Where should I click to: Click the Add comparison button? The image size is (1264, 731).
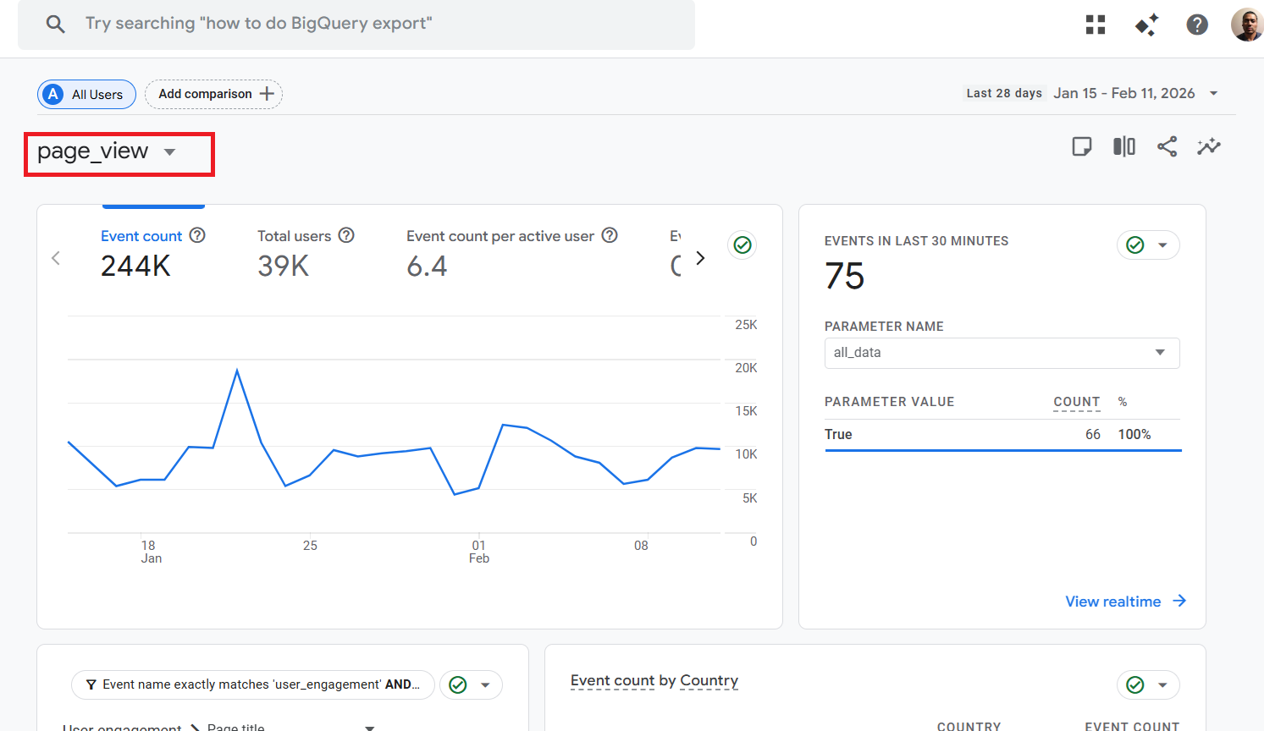click(214, 94)
